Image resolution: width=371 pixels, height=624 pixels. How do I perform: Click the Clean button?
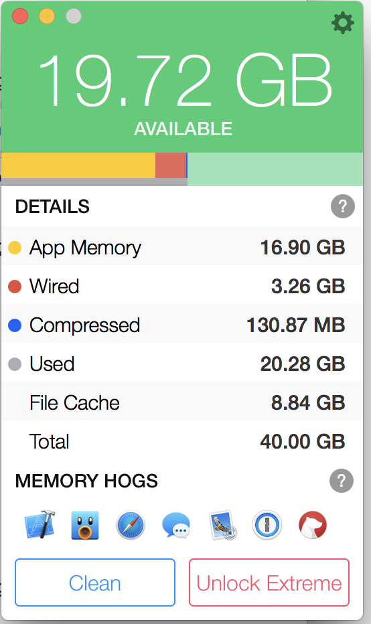point(95,582)
